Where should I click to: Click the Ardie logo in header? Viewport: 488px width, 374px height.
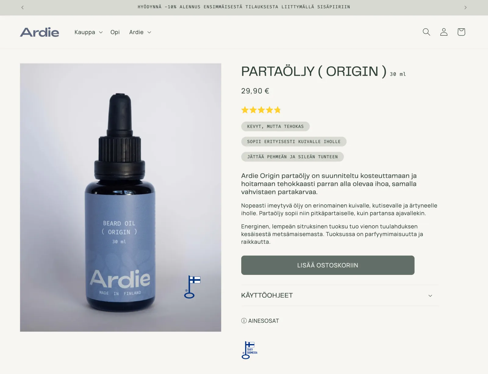(40, 32)
